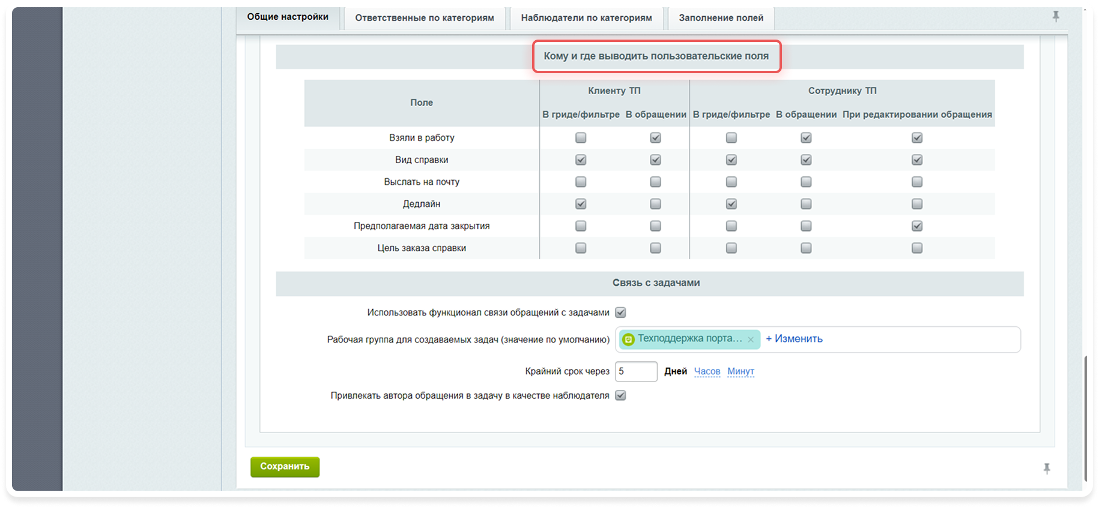This screenshot has width=1099, height=508.
Task: Check Взяли в работу staff В гриде/фильтре
Action: (x=731, y=138)
